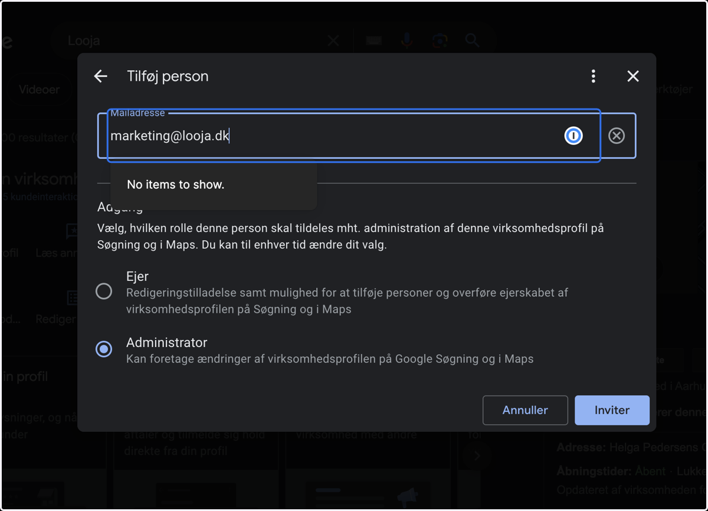The image size is (708, 511).
Task: Select the Administrator radio button
Action: click(104, 349)
